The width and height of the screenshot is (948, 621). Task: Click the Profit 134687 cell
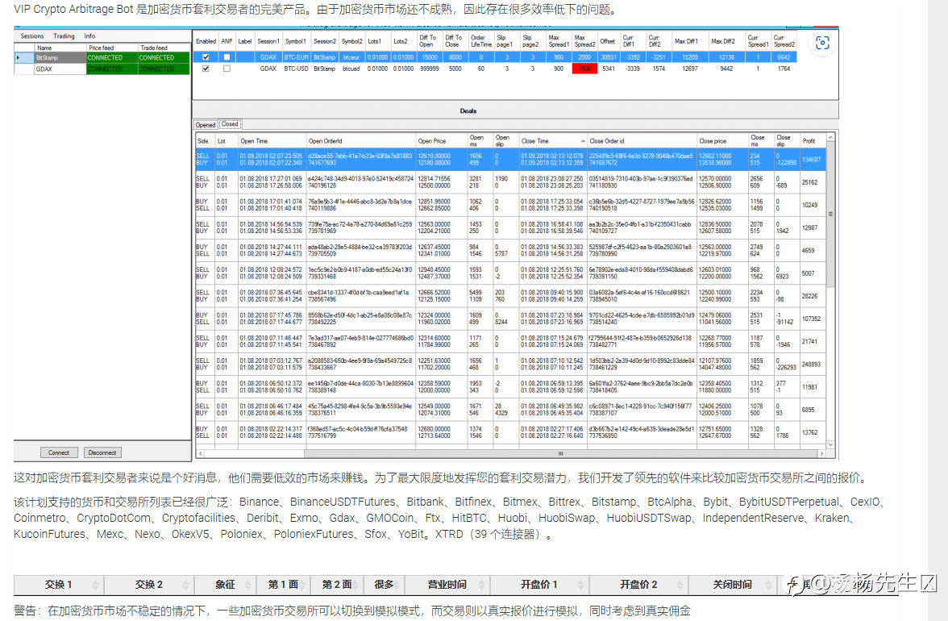[x=811, y=160]
